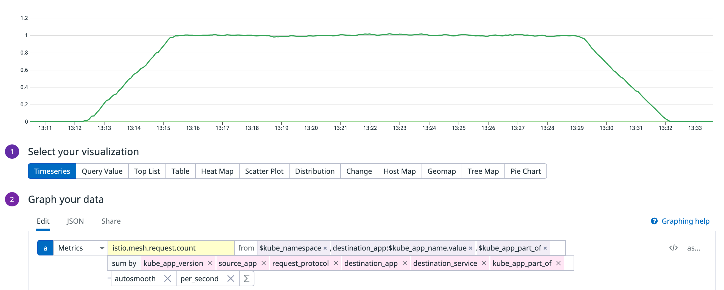724x290 pixels.
Task: Remove kube_app_version from the sum by group
Action: point(210,263)
